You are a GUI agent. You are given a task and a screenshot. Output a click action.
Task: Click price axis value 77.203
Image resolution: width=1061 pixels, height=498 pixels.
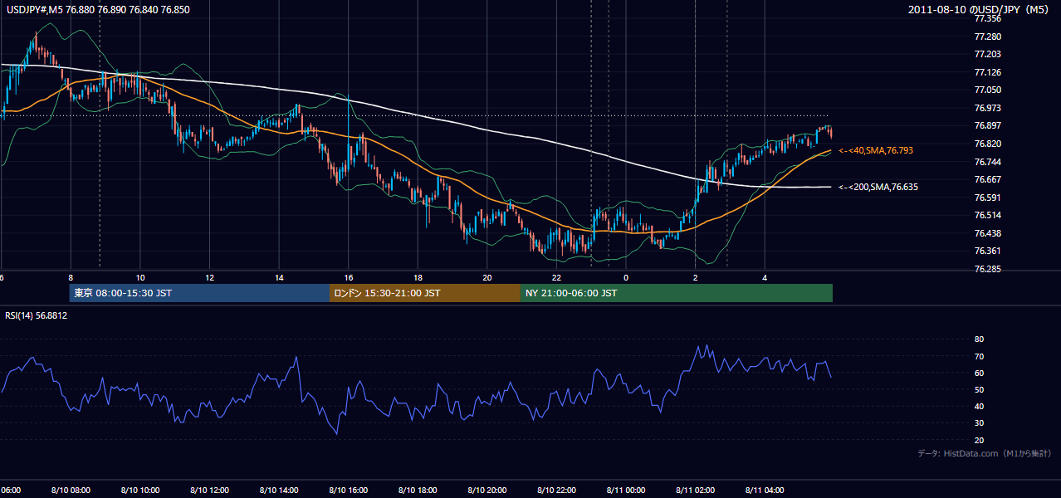click(x=988, y=54)
